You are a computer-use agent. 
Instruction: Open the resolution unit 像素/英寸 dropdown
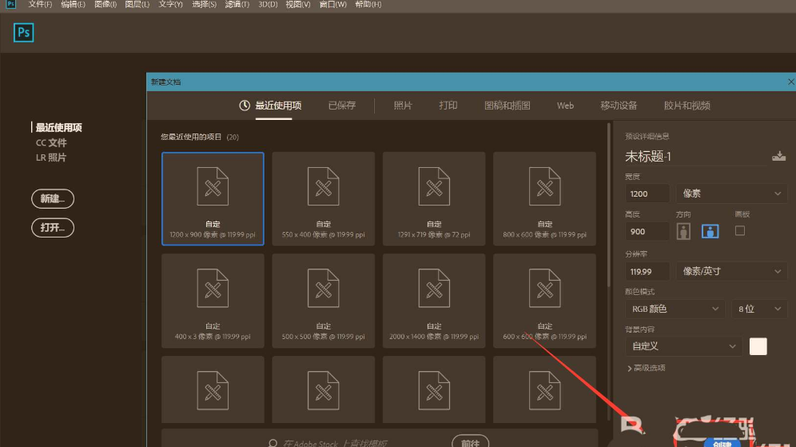point(731,271)
